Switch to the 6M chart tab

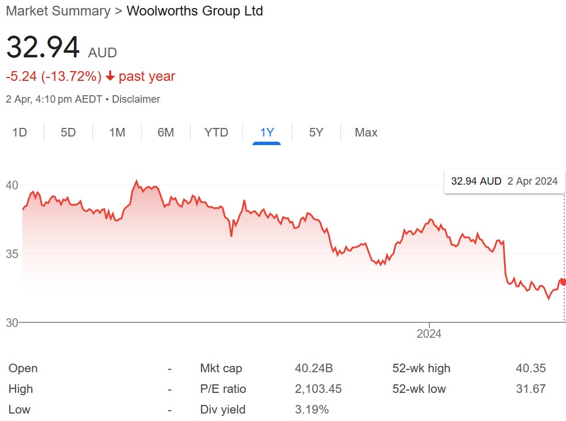coord(166,132)
